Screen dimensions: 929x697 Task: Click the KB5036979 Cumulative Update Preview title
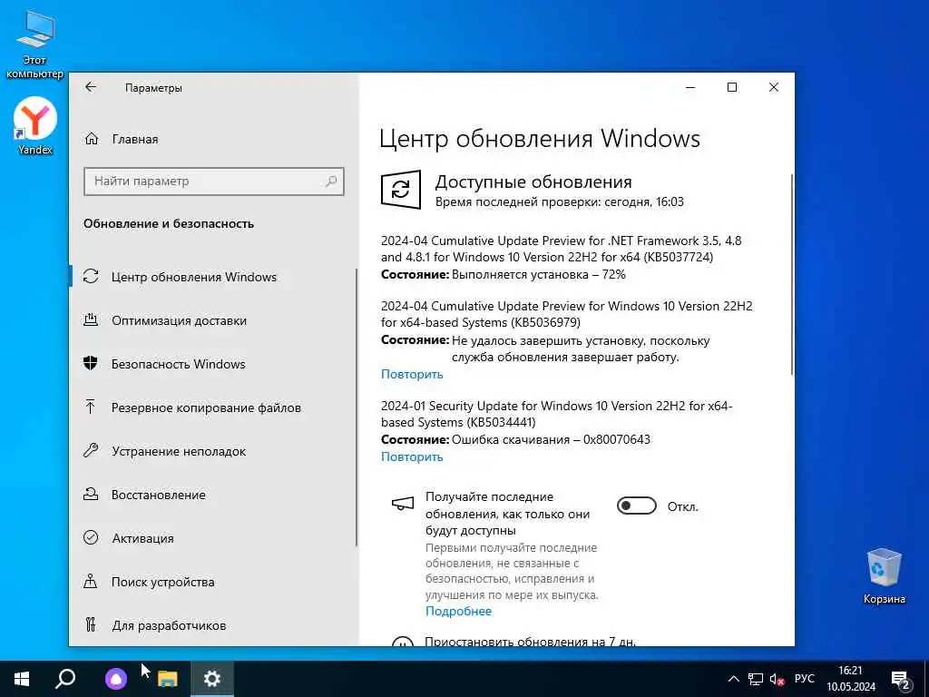point(566,313)
